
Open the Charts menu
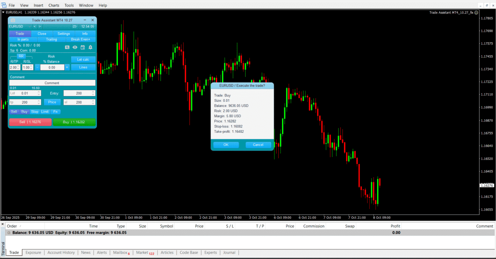pos(54,5)
